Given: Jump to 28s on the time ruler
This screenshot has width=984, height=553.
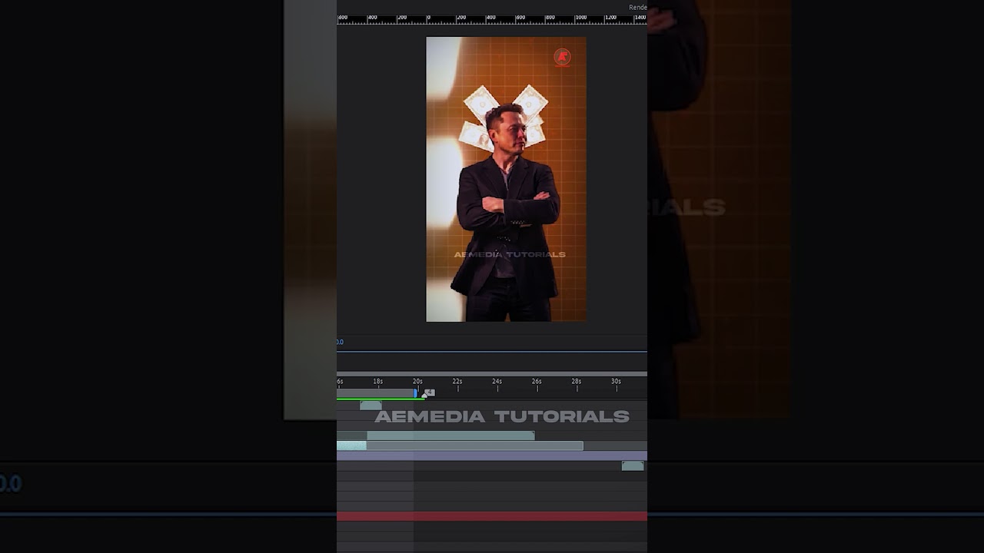Looking at the screenshot, I should coord(577,382).
